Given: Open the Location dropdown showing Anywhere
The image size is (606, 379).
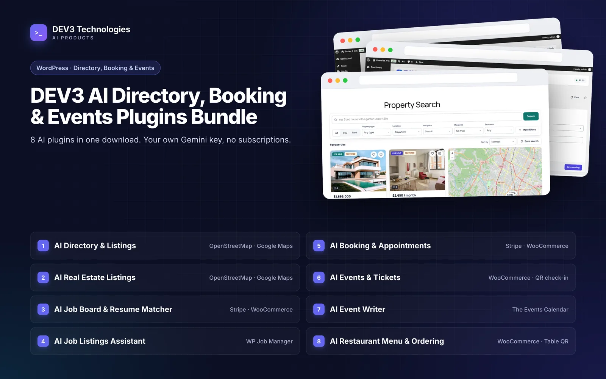Looking at the screenshot, I should (x=407, y=132).
